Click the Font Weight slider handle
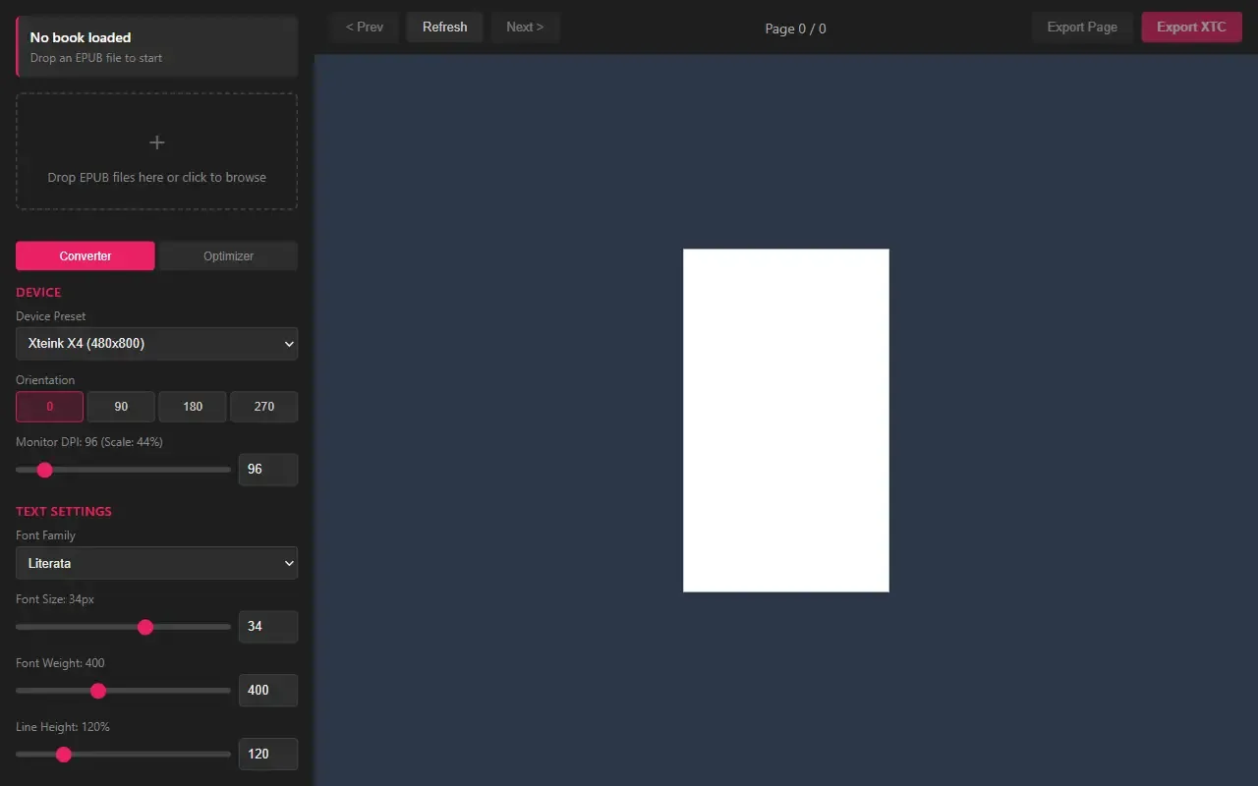The height and width of the screenshot is (786, 1258). (x=98, y=691)
